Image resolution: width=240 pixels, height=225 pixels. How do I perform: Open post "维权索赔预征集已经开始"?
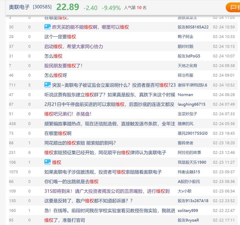105,152
